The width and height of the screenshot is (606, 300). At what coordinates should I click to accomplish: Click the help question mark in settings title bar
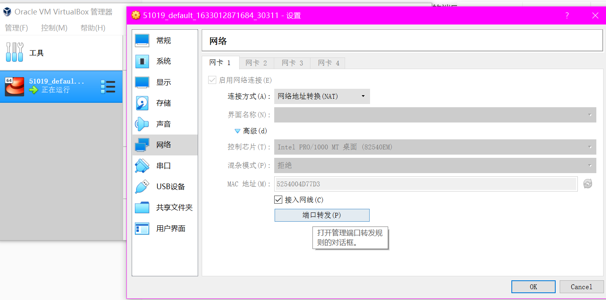pos(567,16)
